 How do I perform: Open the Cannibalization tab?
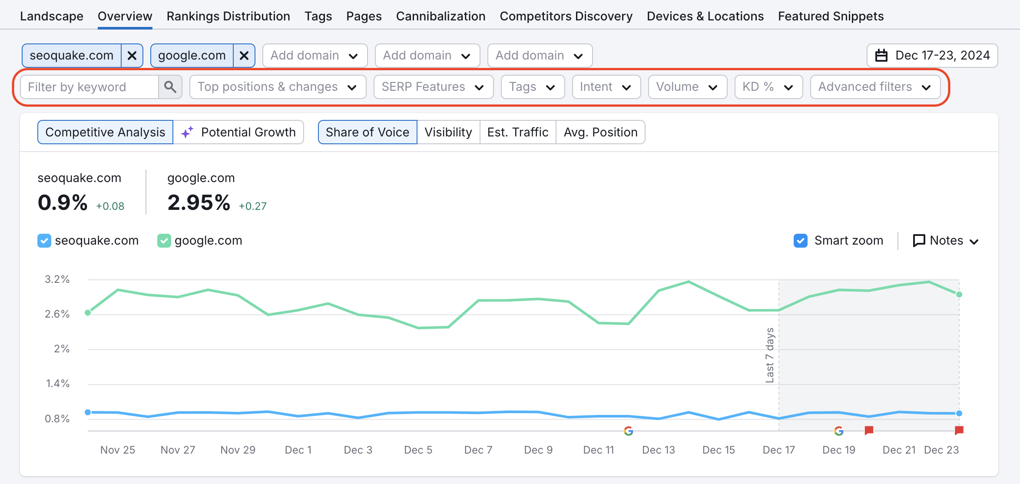point(440,16)
